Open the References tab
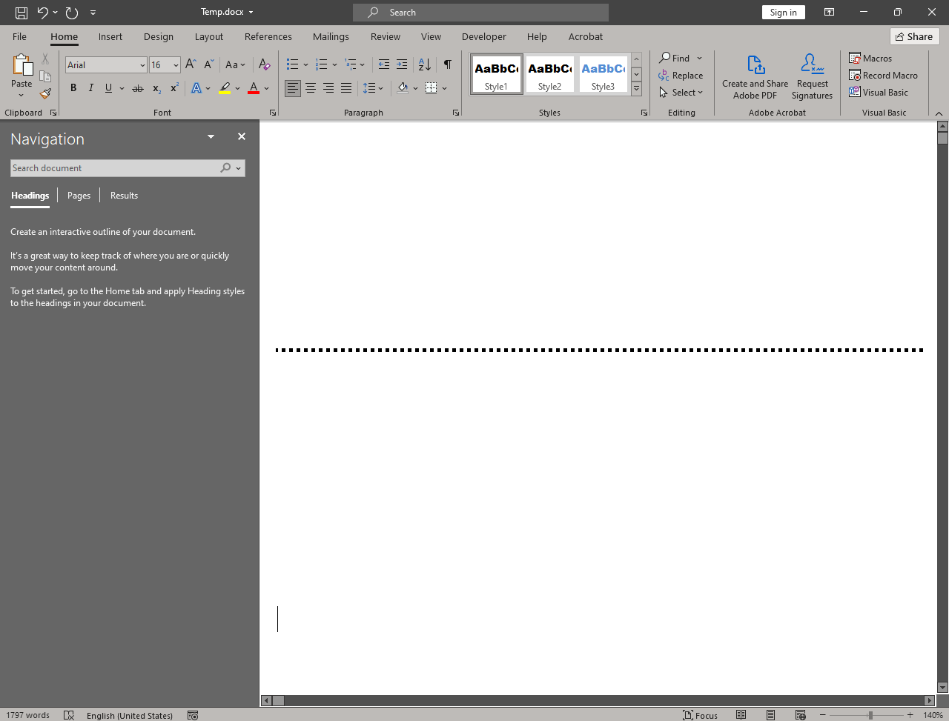Viewport: 949px width, 721px height. coord(268,36)
